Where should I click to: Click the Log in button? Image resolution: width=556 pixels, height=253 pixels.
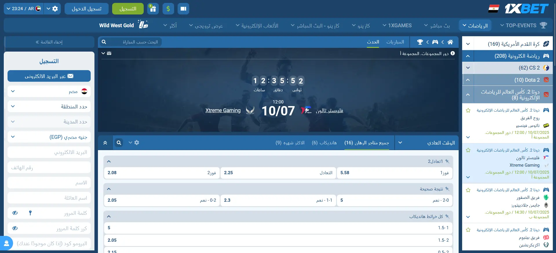[x=87, y=9]
